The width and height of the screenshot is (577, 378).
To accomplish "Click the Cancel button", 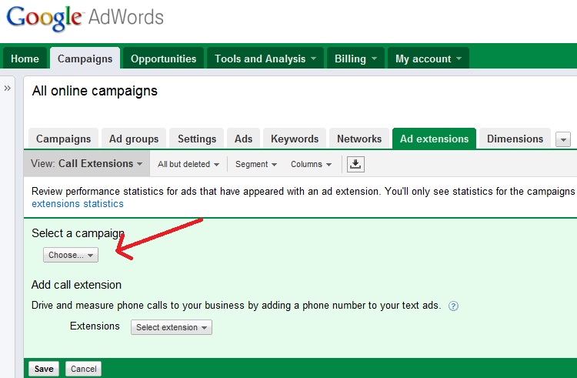I will pyautogui.click(x=84, y=369).
